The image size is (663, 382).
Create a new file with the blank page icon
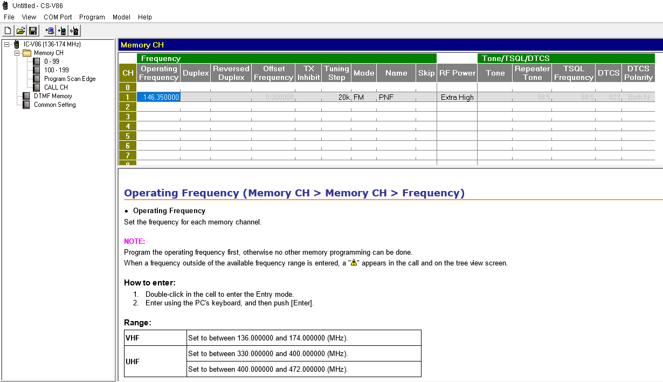tap(8, 31)
